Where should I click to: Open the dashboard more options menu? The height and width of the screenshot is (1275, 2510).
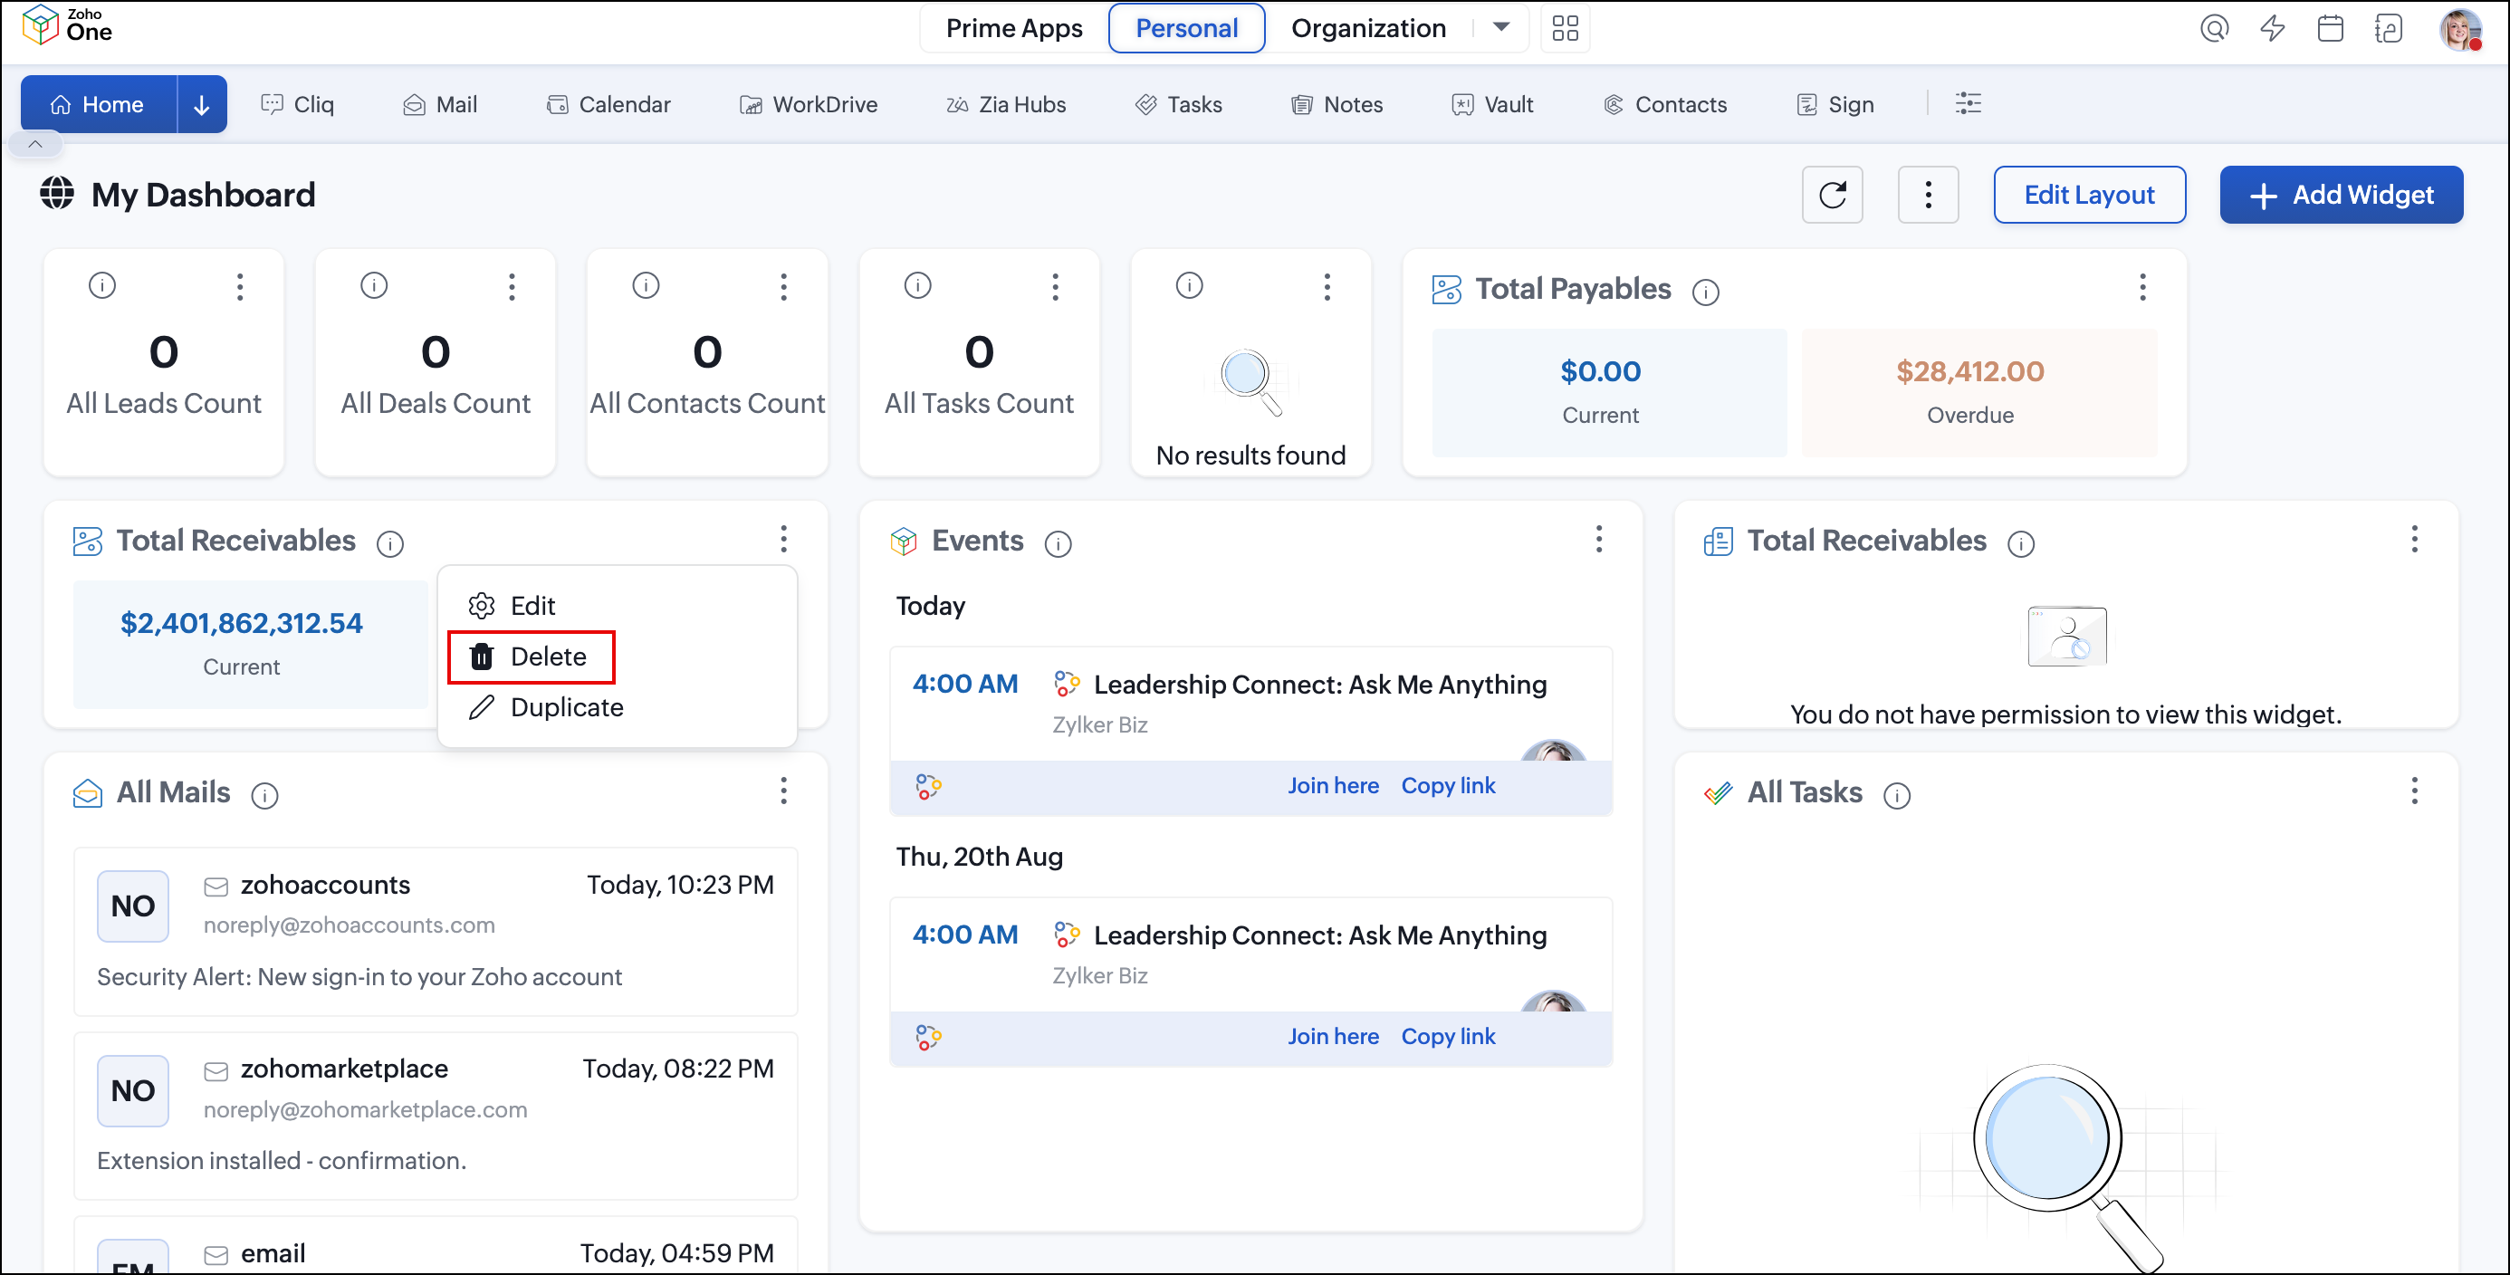(1929, 195)
